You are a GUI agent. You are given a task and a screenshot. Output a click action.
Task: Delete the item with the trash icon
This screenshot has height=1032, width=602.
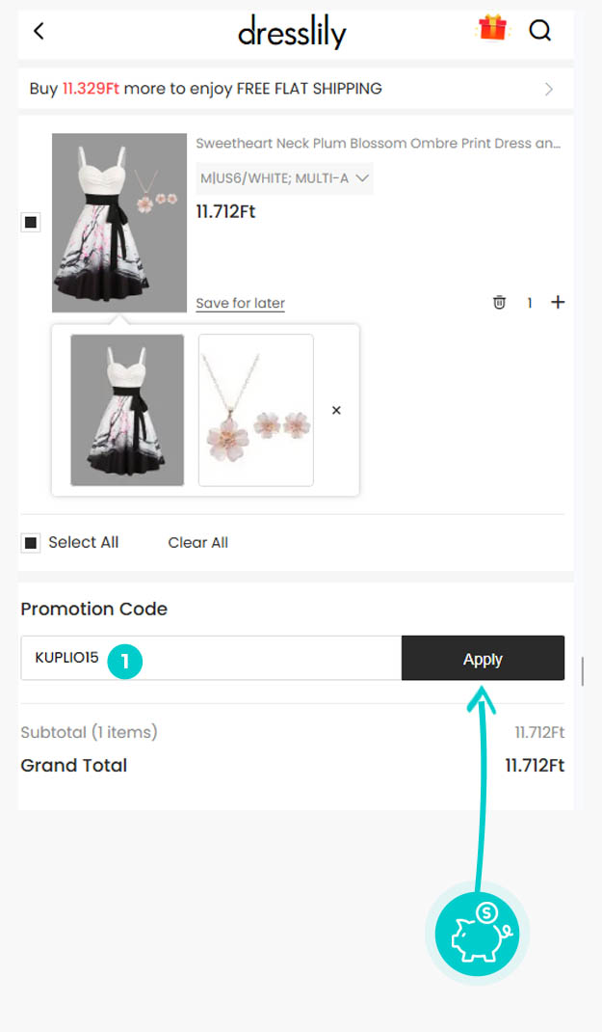(500, 302)
